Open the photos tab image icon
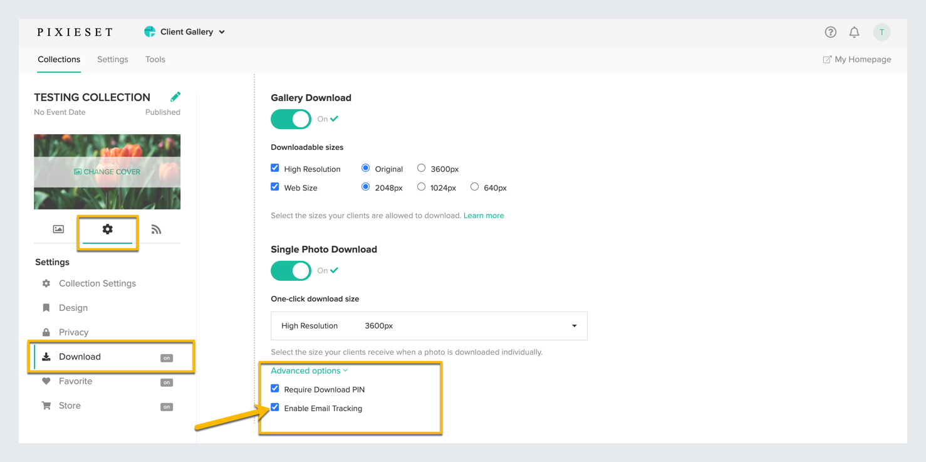 tap(58, 229)
